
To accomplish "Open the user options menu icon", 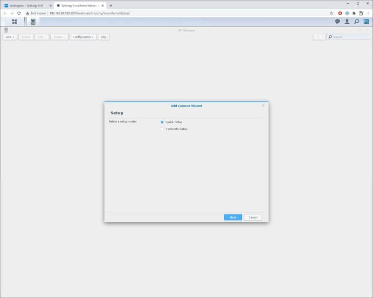I will (x=348, y=20).
